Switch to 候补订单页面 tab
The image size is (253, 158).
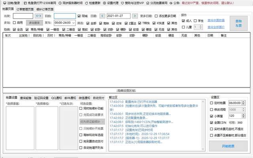click(45, 10)
